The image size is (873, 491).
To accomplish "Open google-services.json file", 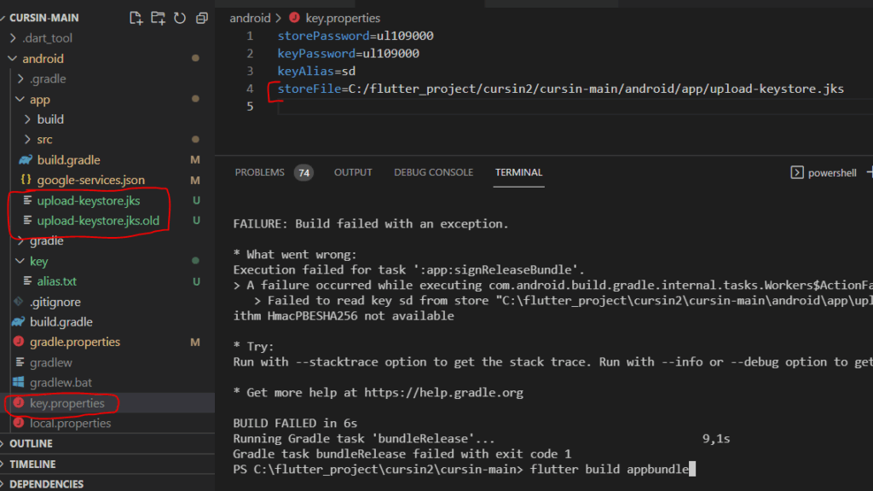I will pyautogui.click(x=90, y=180).
